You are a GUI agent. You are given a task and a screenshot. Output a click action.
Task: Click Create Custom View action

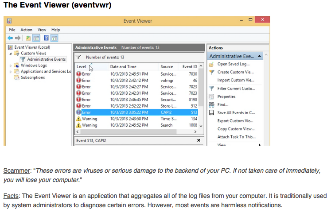(235, 72)
